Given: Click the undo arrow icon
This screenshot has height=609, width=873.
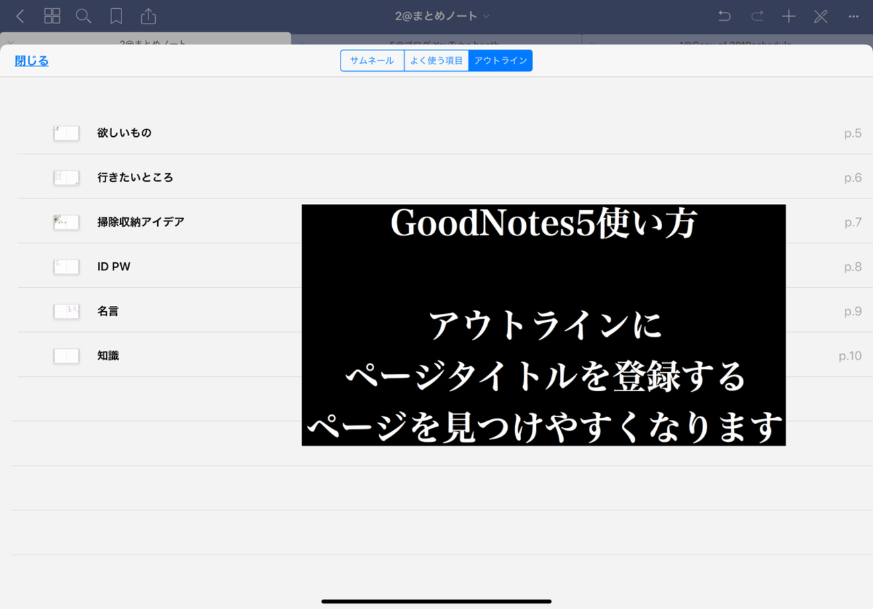Looking at the screenshot, I should pos(724,16).
